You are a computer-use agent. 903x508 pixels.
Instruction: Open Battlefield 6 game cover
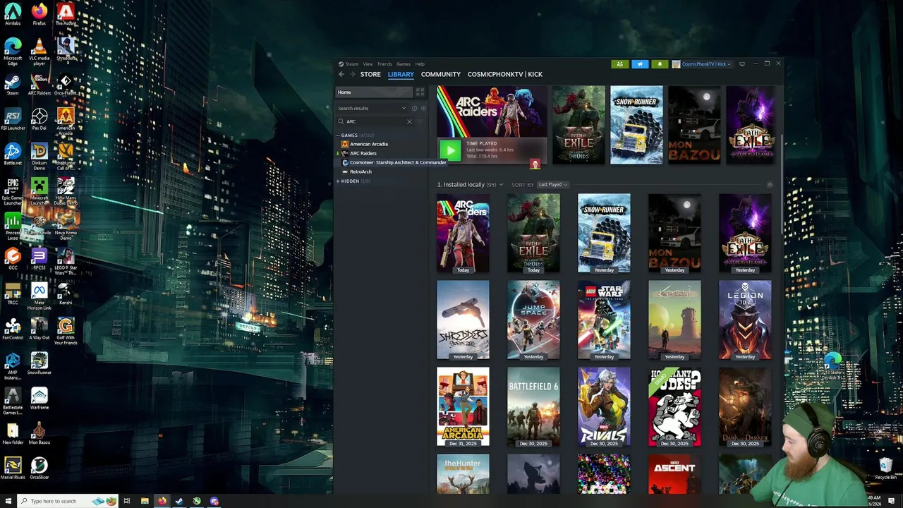(533, 407)
